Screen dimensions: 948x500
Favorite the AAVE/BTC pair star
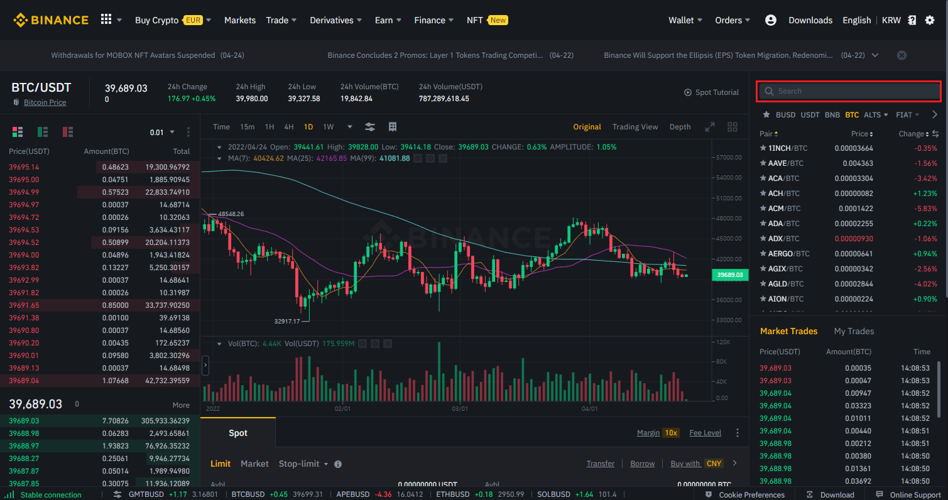(x=763, y=163)
